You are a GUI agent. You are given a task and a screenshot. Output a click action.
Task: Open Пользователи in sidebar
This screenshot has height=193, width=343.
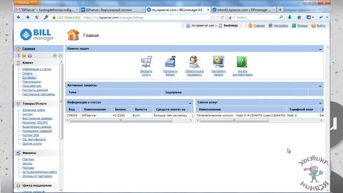coord(32,86)
